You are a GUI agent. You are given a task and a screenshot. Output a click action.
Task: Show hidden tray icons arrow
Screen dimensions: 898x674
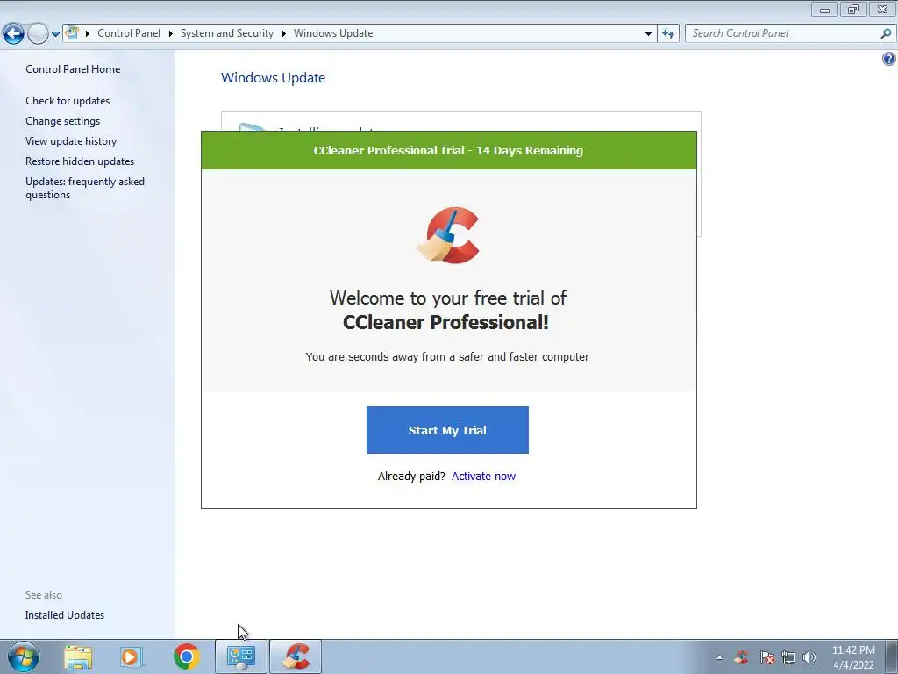(x=719, y=657)
